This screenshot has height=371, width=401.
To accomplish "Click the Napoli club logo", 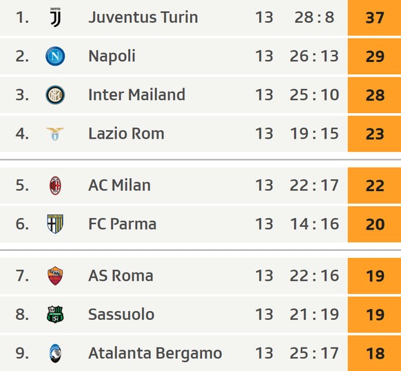I will coord(55,56).
